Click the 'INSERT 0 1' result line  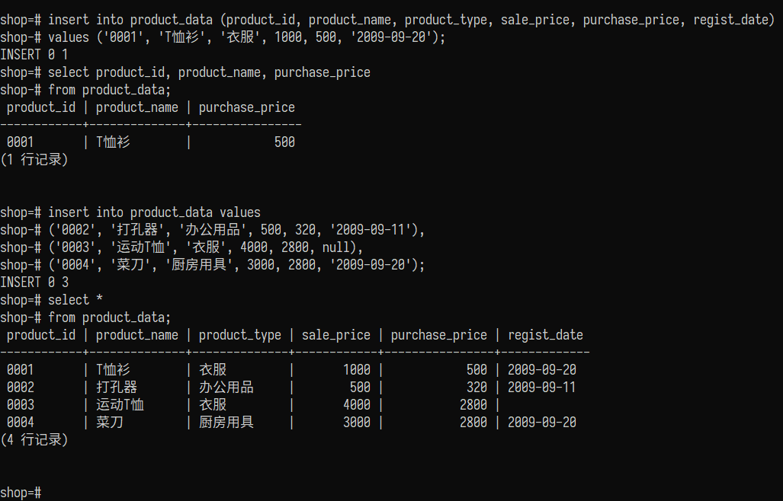point(34,54)
